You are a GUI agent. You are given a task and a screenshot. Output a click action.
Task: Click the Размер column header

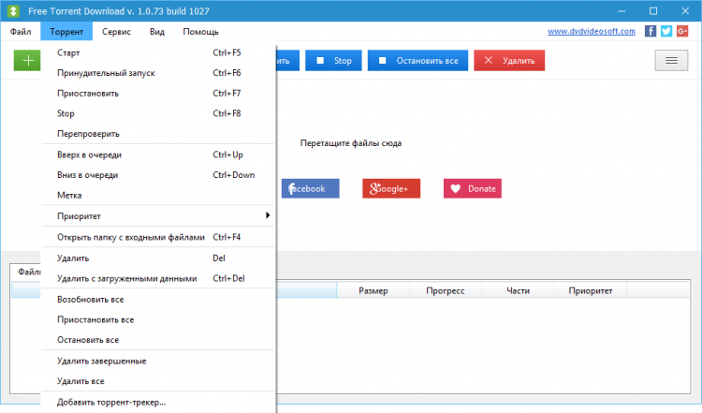coord(373,290)
